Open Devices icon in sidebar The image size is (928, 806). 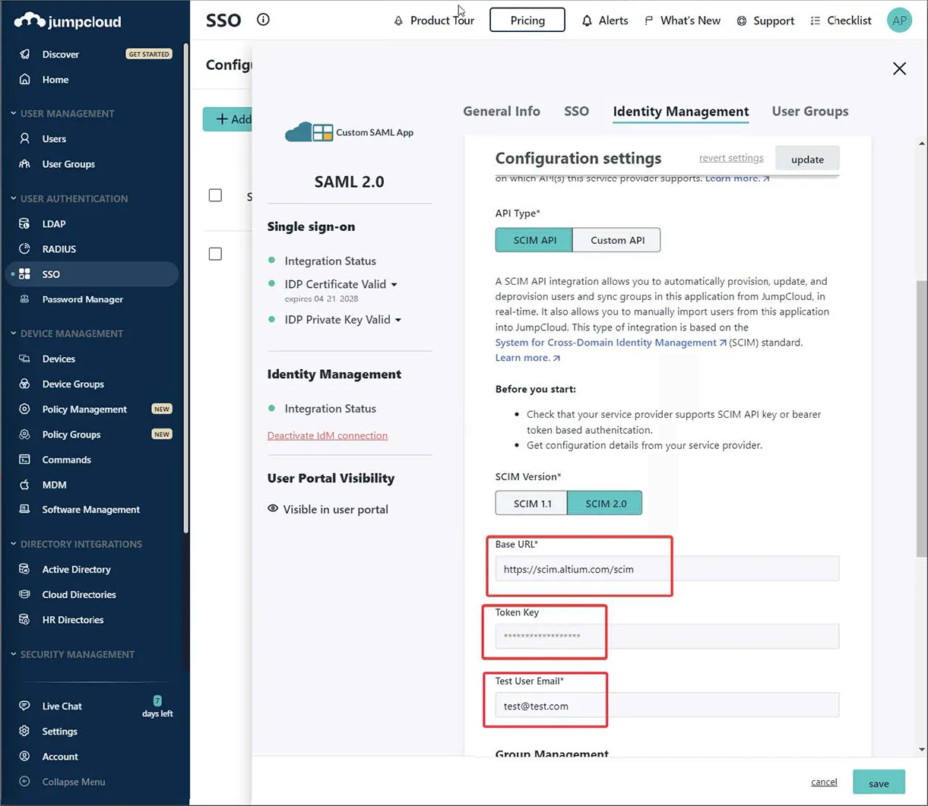[x=25, y=359]
